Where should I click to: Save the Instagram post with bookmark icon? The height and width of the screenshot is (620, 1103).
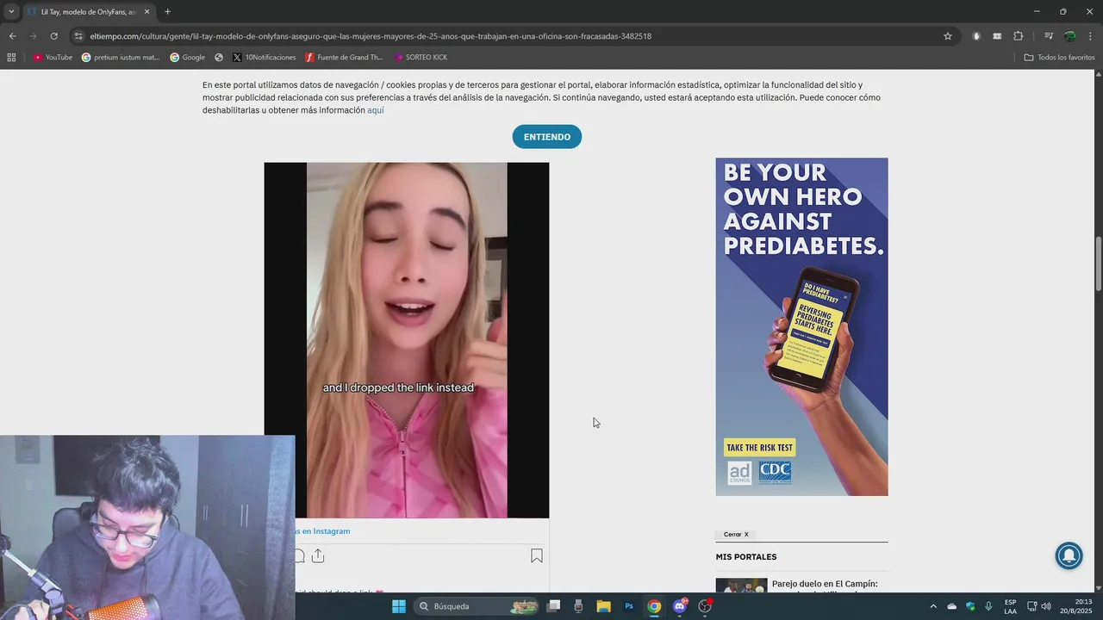click(x=537, y=556)
